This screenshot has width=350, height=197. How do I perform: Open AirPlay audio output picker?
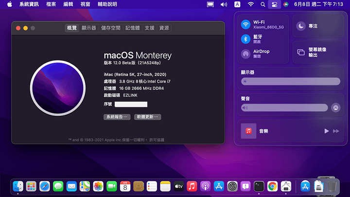click(x=335, y=107)
